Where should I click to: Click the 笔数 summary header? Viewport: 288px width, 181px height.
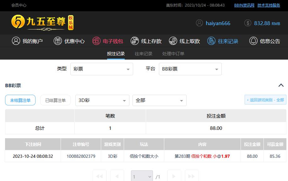tap(110, 116)
